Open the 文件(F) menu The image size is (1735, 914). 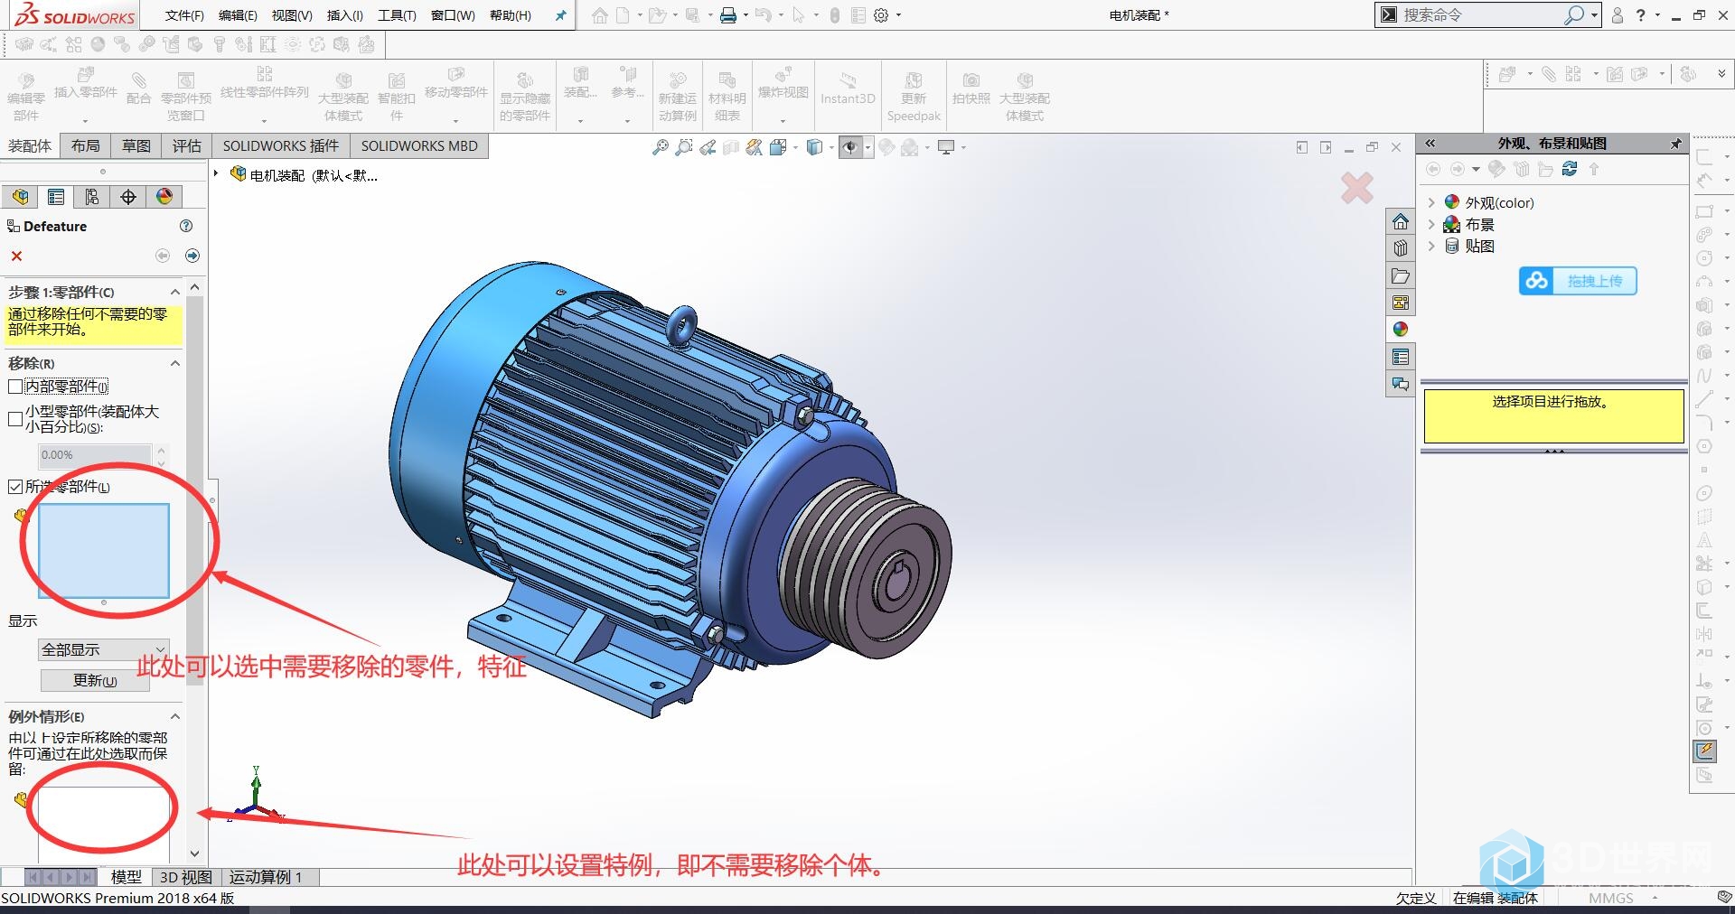click(x=184, y=15)
